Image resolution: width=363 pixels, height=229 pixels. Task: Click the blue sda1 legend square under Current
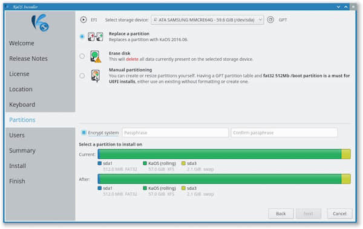point(100,163)
